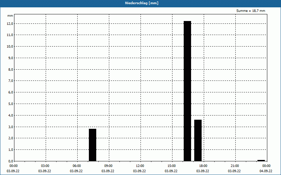Select the precipitation bar between 06:00 and 09:00
This screenshot has width=281, height=175.
92,145
